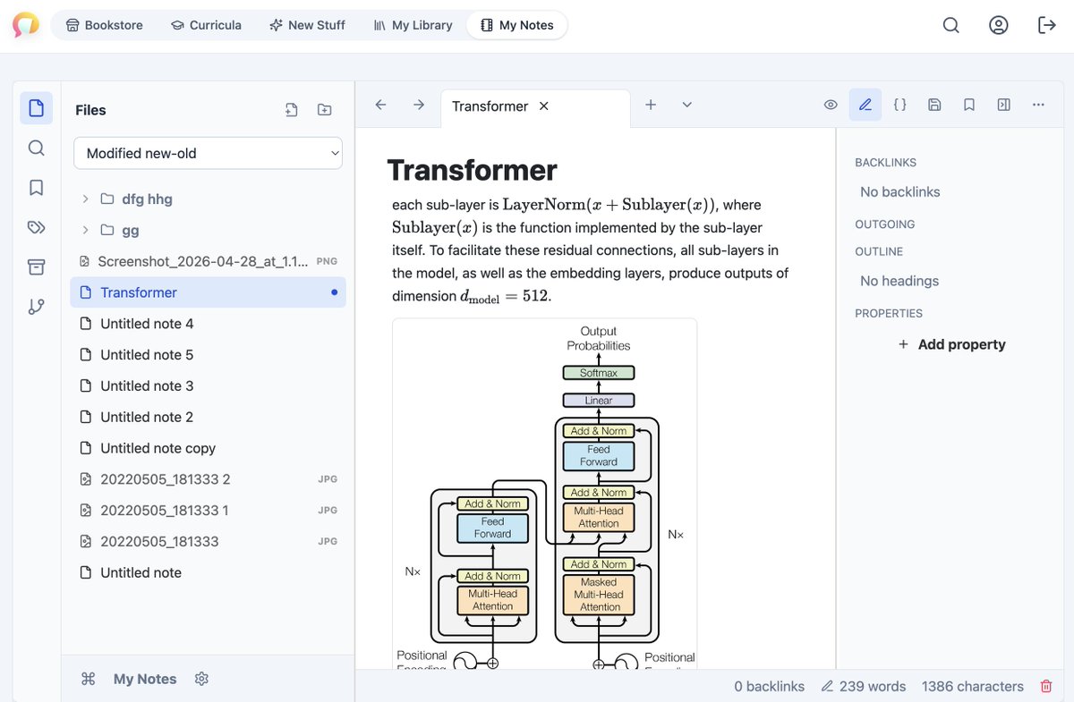
Task: Open the 20220505_181333 1 JPG file
Action: coord(208,511)
